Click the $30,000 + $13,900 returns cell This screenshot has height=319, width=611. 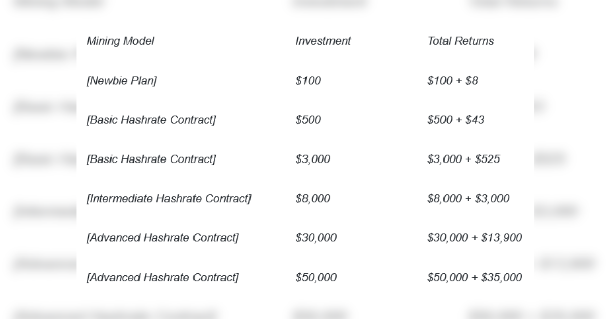pyautogui.click(x=475, y=238)
